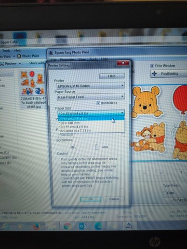Image resolution: width=187 pixels, height=249 pixels.
Task: Click the Help button in Printer Settings
Action: [x=112, y=76]
